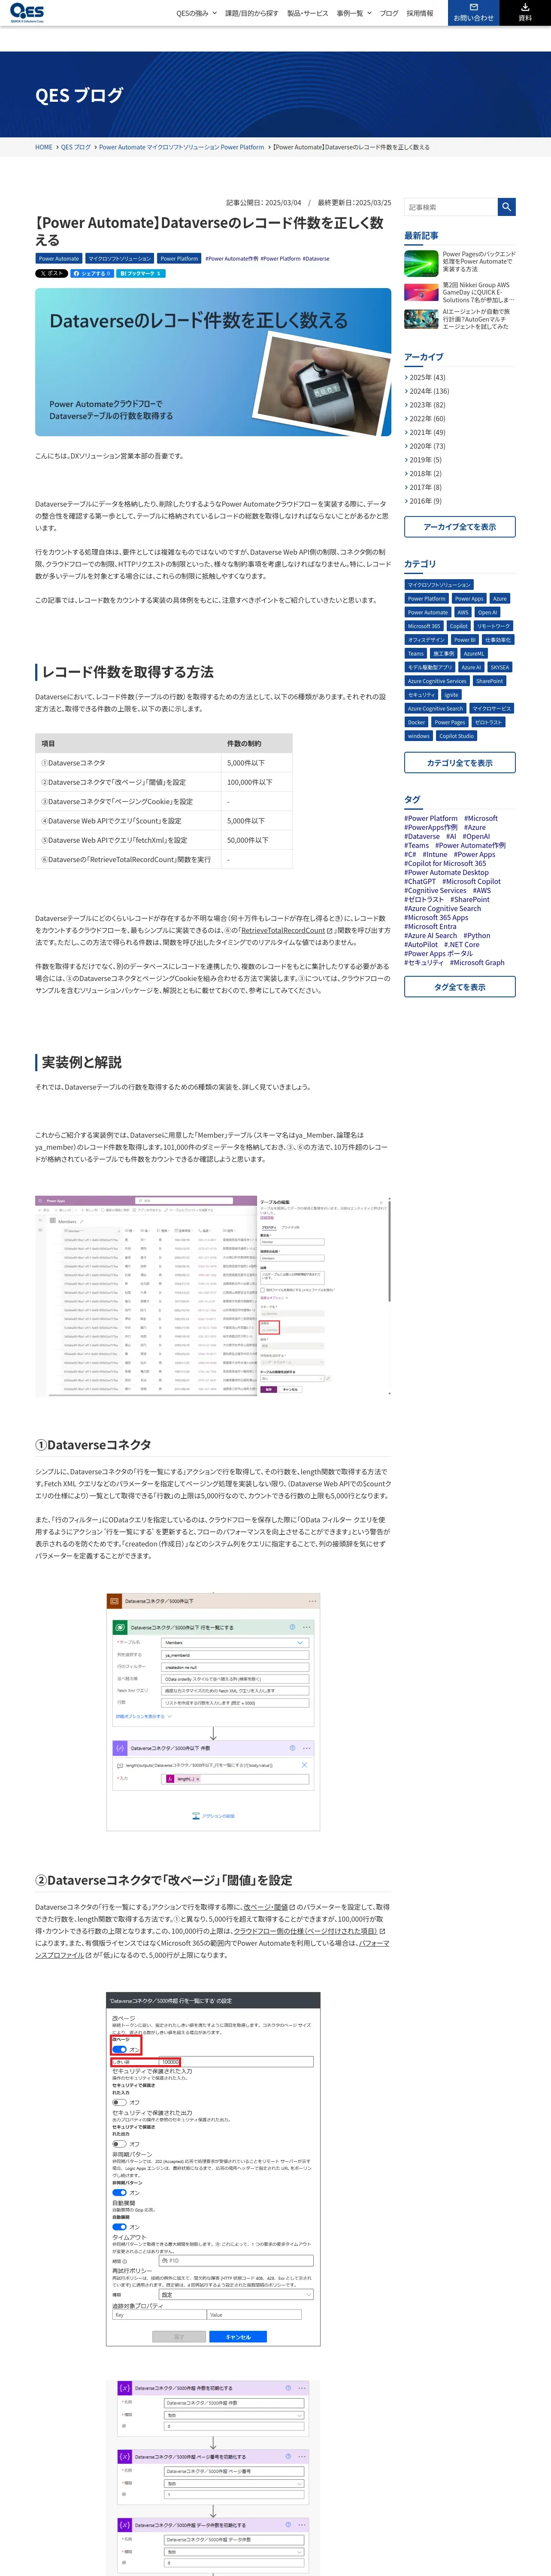This screenshot has height=2576, width=551.
Task: Open ブログ in the top navigation
Action: coord(389,13)
